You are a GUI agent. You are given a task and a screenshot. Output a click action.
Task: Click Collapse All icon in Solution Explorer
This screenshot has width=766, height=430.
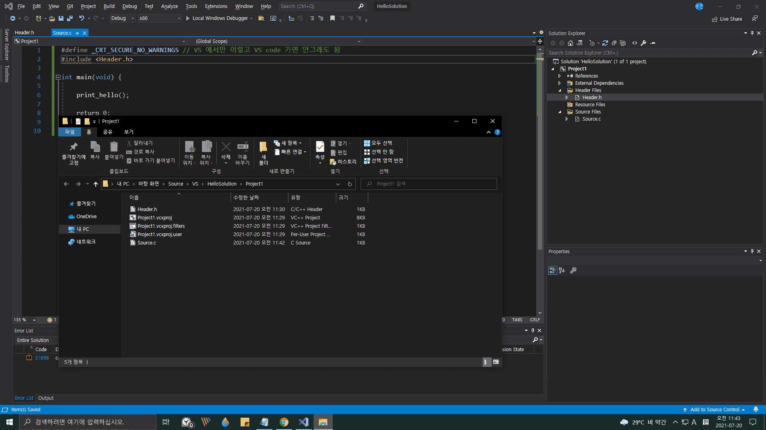pos(614,43)
